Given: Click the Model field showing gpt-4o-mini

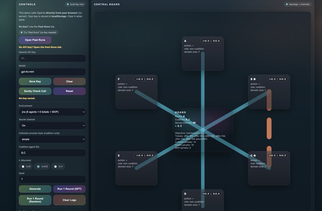Looking at the screenshot, I should pos(52,72).
